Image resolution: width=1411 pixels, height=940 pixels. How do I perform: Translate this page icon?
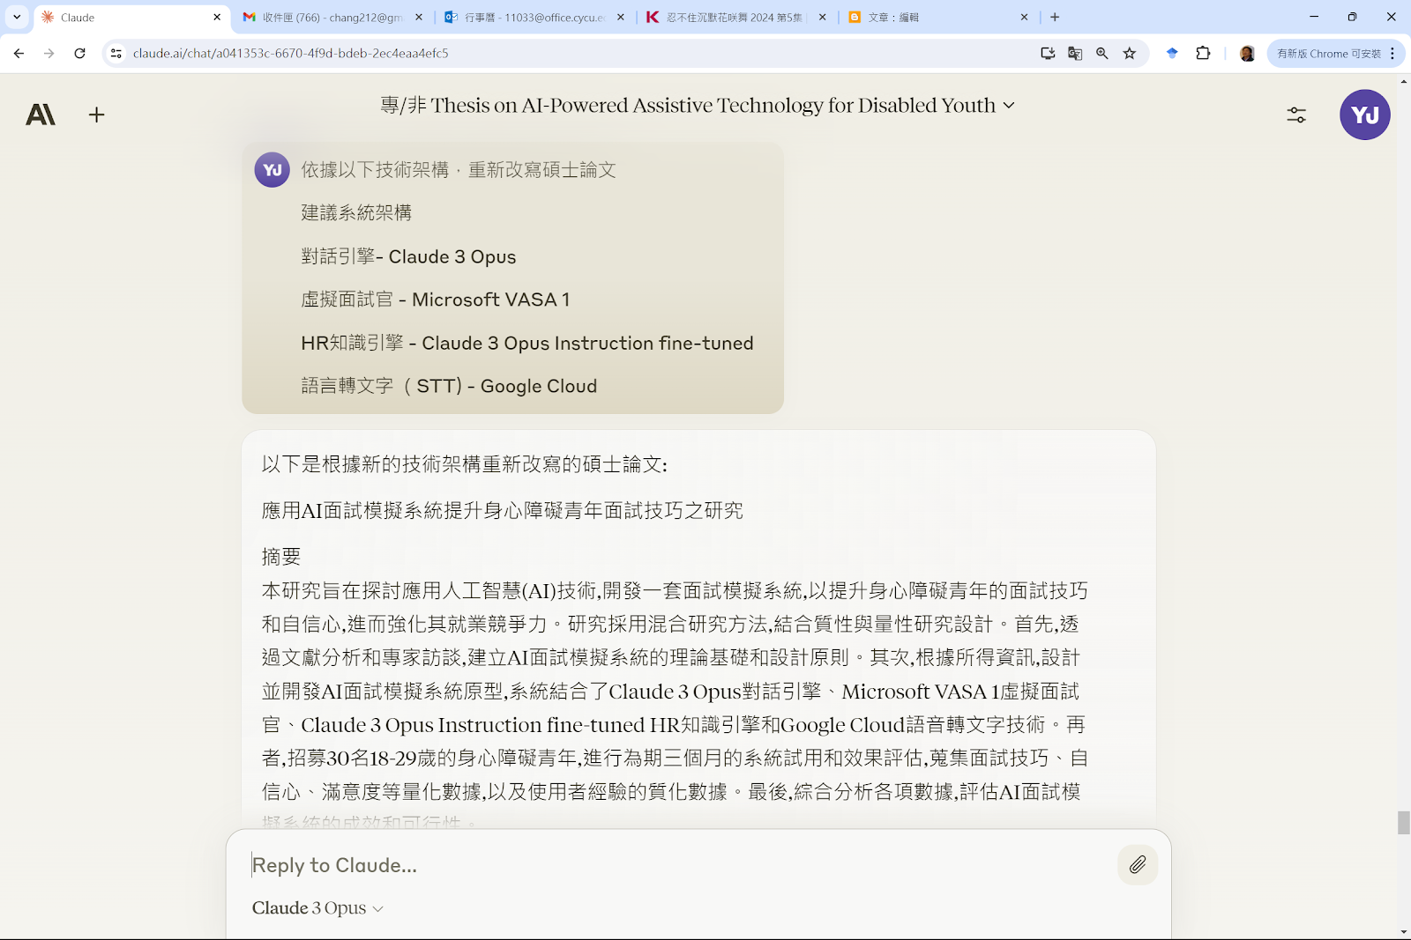pos(1075,54)
